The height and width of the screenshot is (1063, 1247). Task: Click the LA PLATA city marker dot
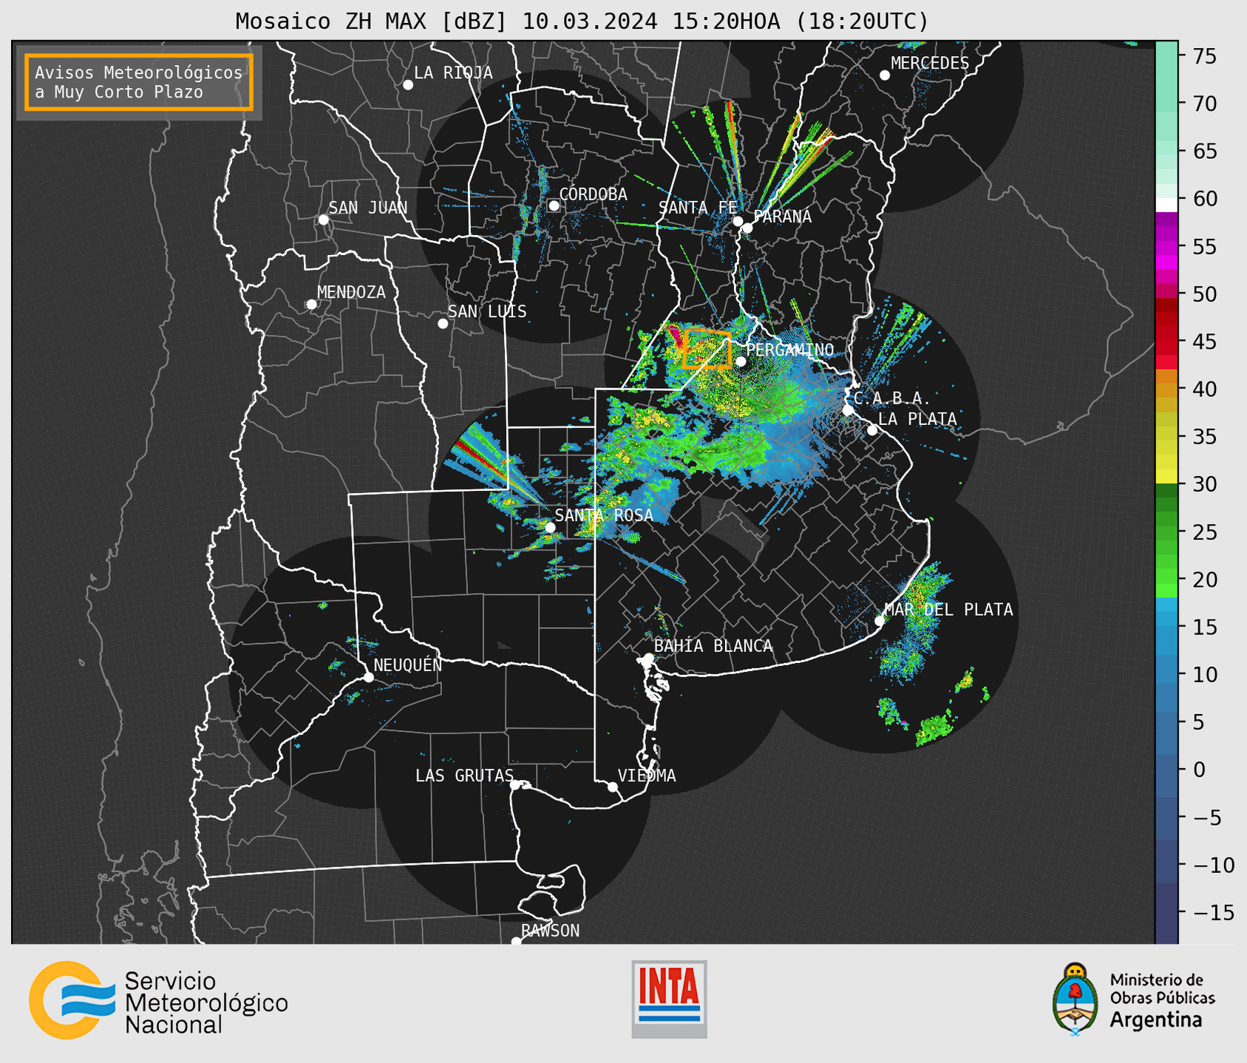tap(872, 430)
